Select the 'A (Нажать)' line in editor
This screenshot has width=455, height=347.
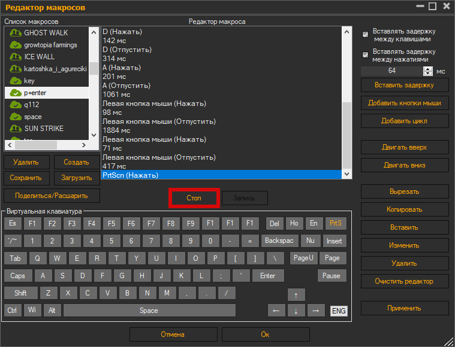pos(221,68)
